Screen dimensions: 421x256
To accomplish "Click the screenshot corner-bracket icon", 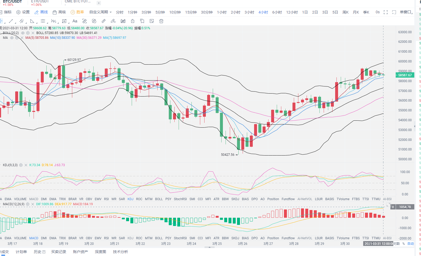I will (394, 12).
